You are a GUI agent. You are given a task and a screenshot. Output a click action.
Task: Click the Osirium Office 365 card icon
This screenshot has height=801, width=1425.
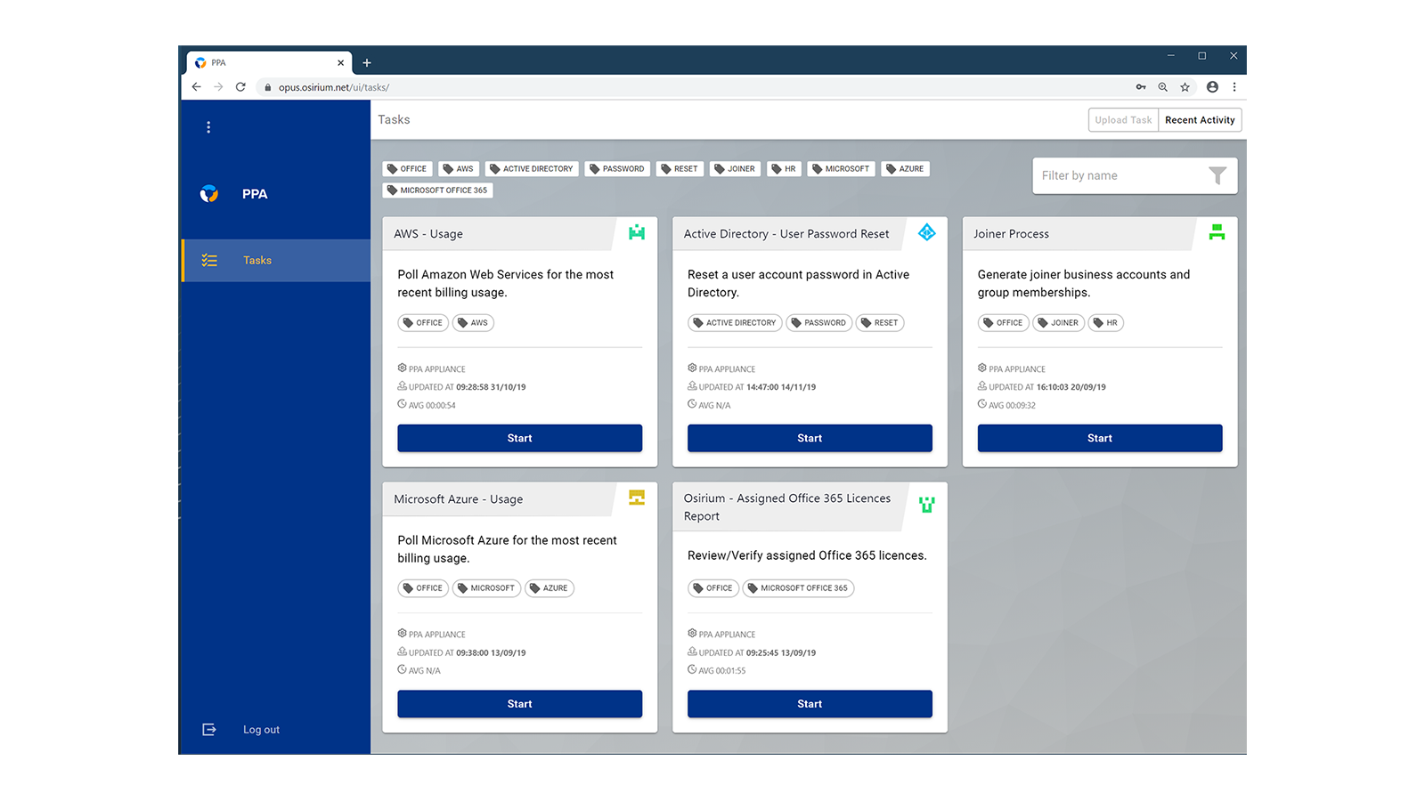coord(927,505)
